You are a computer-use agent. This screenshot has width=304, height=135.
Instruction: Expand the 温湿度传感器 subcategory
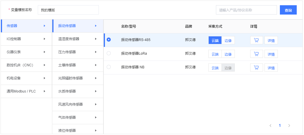[x=78, y=39]
